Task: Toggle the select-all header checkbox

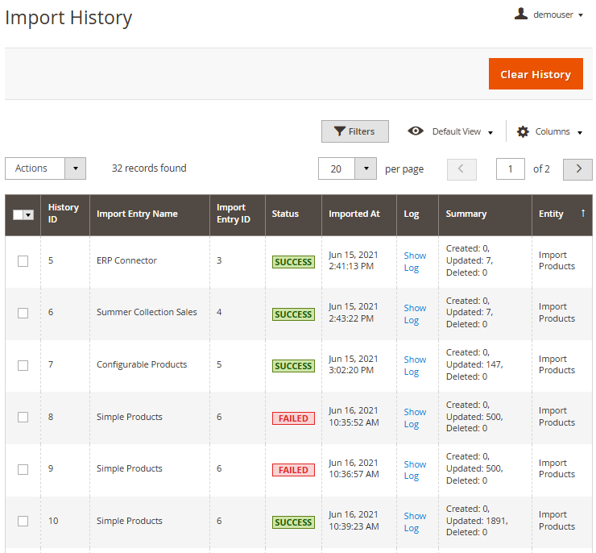Action: click(18, 215)
